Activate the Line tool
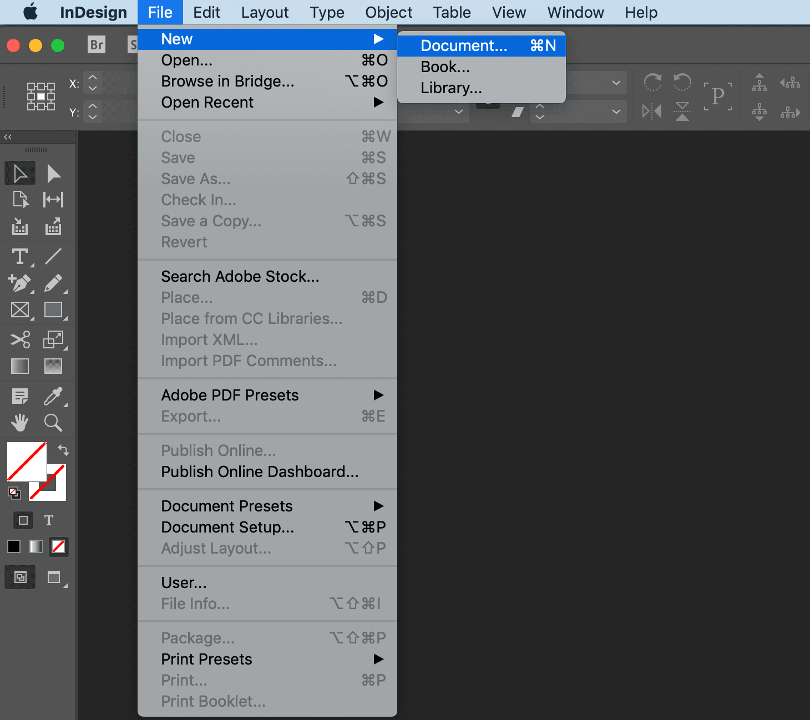810x720 pixels. coord(53,256)
